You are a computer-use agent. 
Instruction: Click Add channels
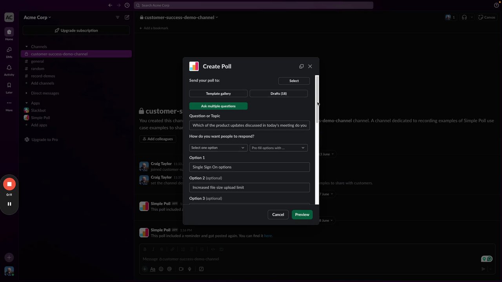[x=42, y=83]
